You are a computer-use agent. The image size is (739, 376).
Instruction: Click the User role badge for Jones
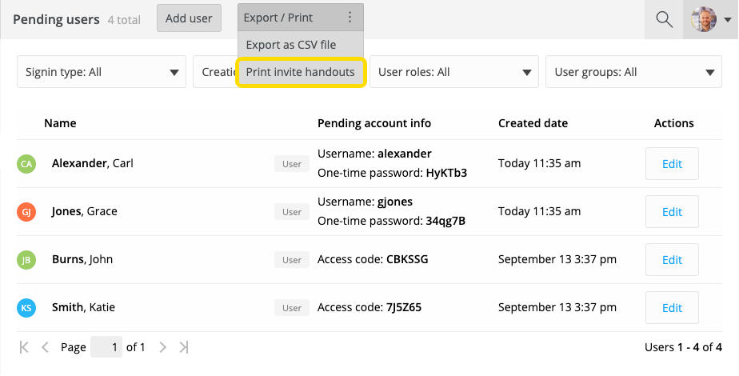click(x=292, y=212)
